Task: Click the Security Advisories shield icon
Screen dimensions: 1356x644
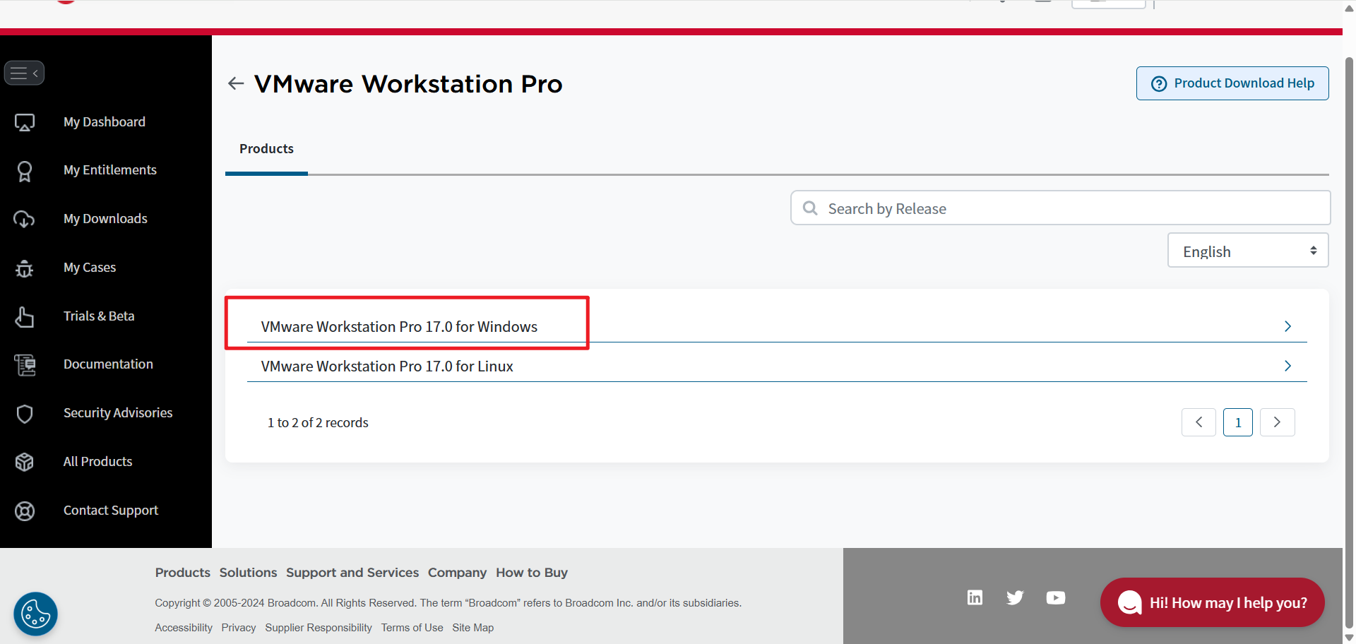Action: pos(25,414)
